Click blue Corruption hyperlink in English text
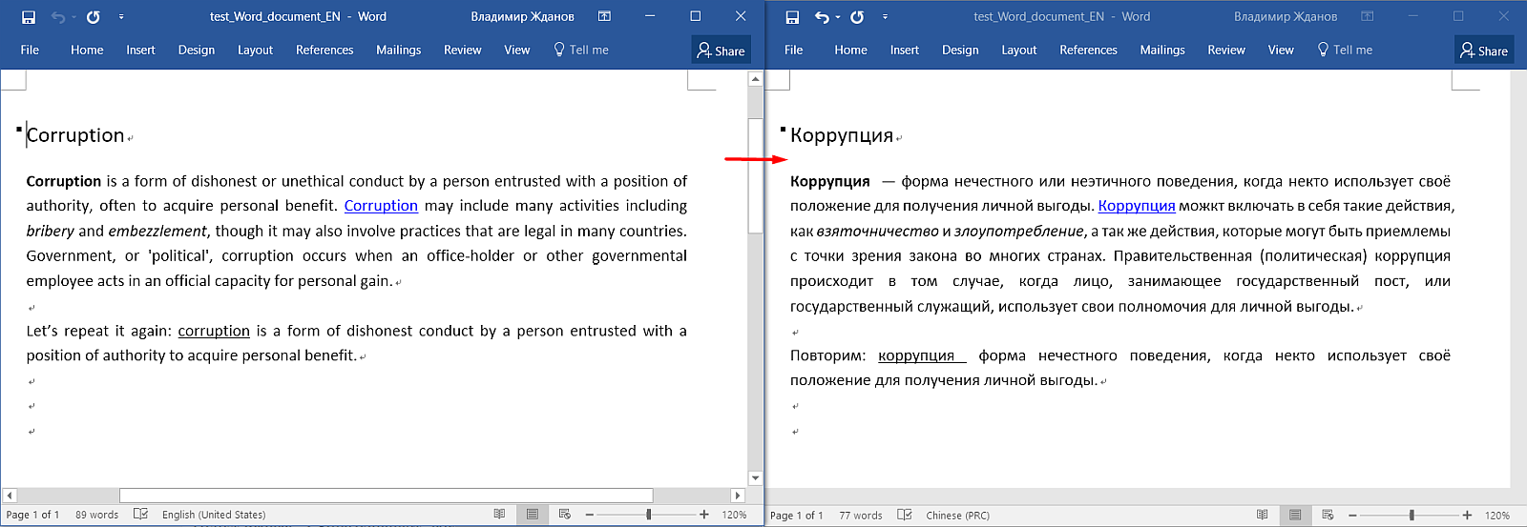Image resolution: width=1527 pixels, height=527 pixels. pos(381,206)
